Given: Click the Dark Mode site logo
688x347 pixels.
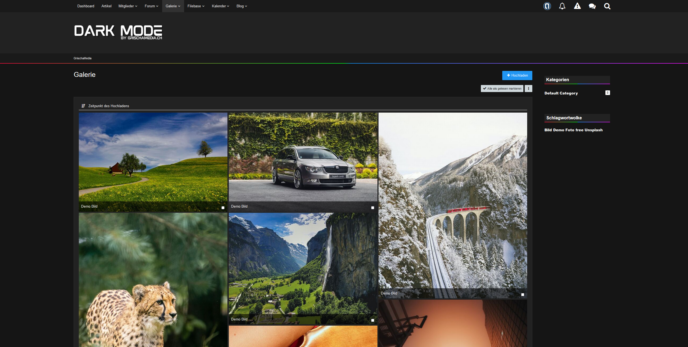Looking at the screenshot, I should tap(118, 32).
